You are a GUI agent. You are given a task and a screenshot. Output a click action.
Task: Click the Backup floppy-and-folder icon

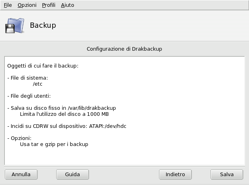15,25
